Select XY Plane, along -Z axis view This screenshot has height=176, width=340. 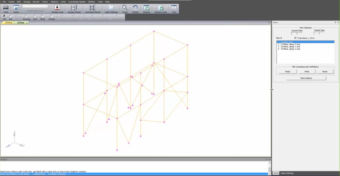point(290,44)
